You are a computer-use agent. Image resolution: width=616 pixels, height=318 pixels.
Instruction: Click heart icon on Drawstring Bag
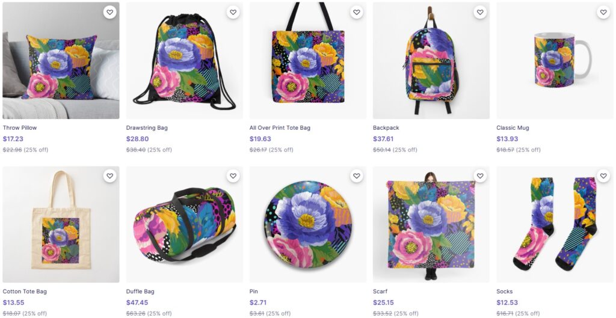click(233, 13)
